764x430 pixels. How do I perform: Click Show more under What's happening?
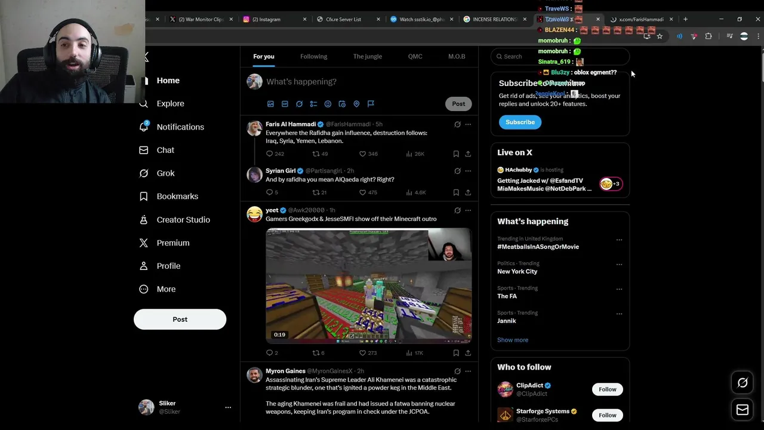tap(513, 340)
